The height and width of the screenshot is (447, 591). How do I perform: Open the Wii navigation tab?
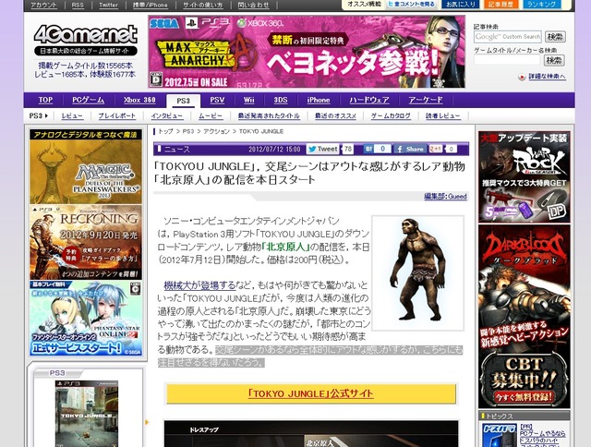pyautogui.click(x=248, y=100)
